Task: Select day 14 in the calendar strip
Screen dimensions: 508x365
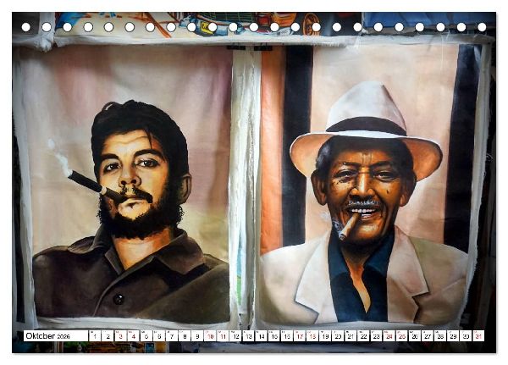Action: pyautogui.click(x=261, y=336)
